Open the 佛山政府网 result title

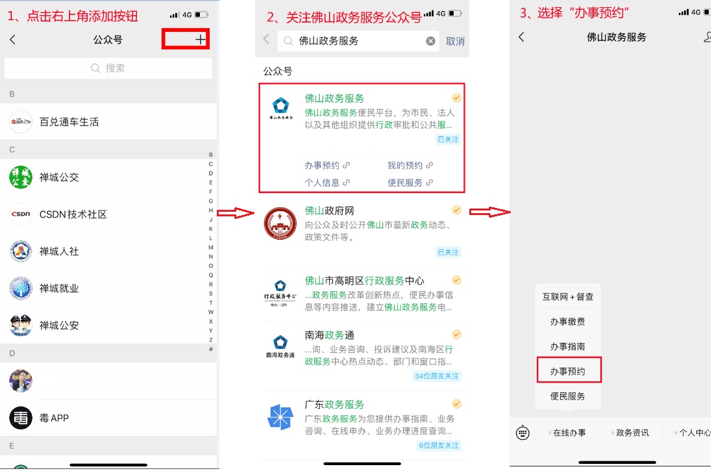click(x=329, y=210)
